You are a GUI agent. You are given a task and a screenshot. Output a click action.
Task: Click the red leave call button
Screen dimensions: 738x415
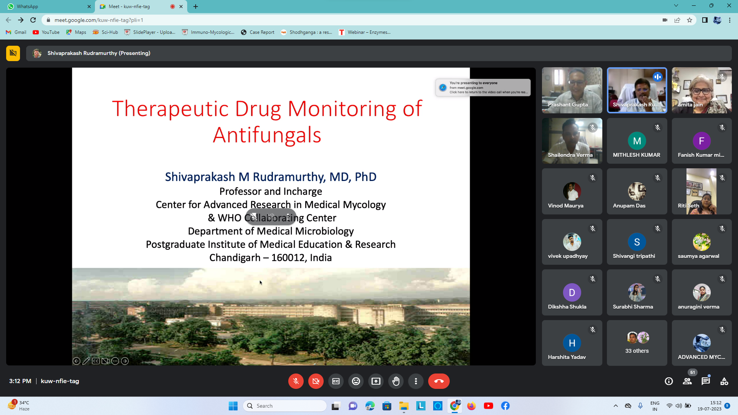point(439,381)
